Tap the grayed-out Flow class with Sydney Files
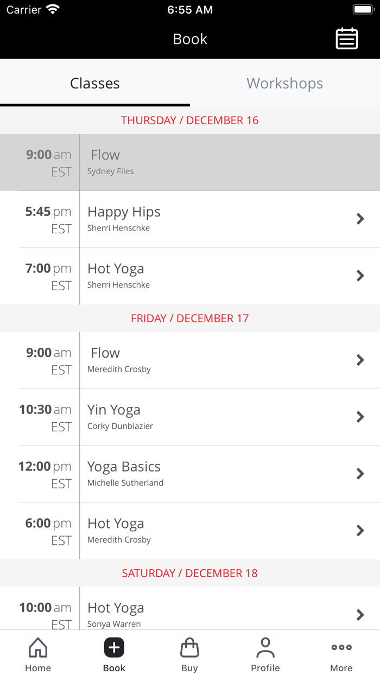The image size is (380, 675). 190,162
